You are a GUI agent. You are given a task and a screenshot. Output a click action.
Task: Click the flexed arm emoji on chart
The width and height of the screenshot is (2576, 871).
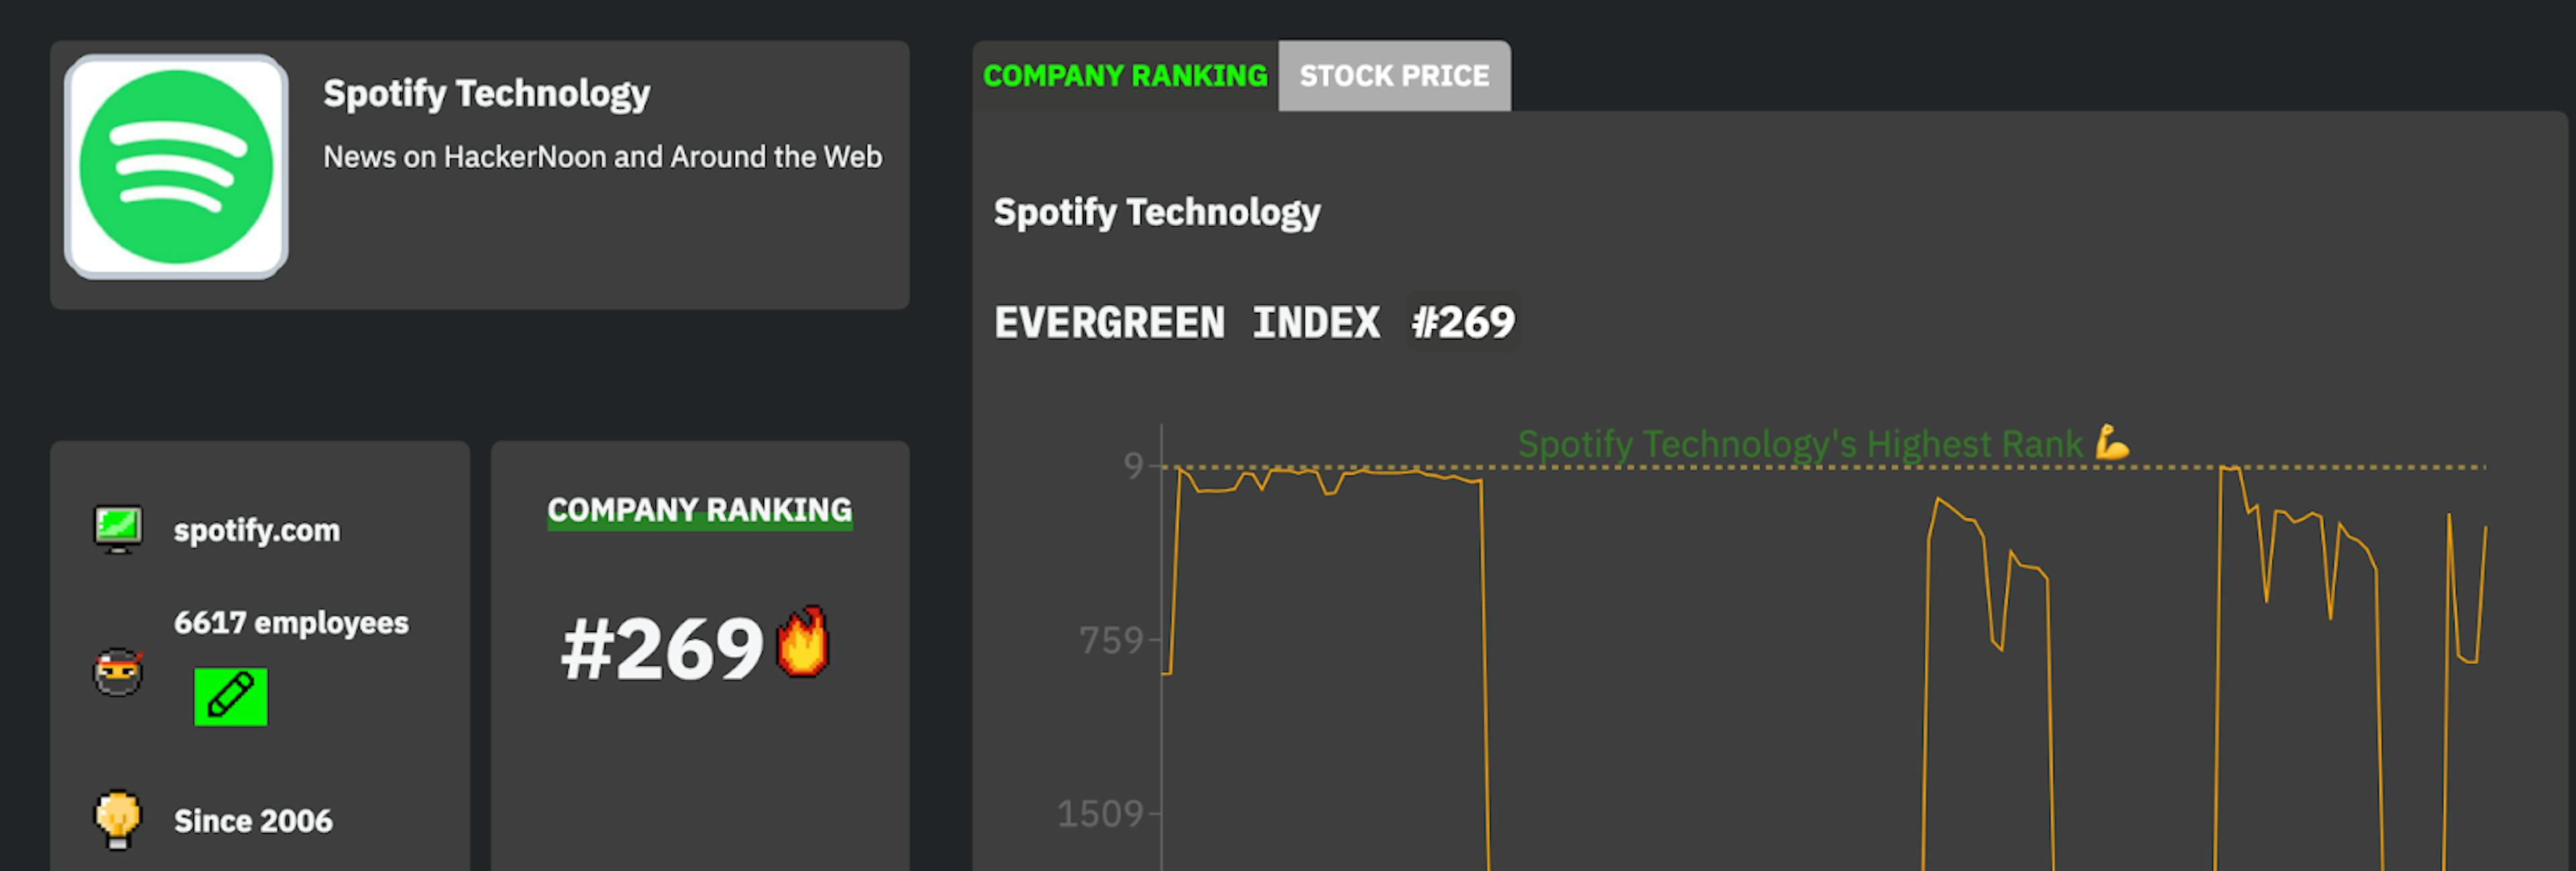click(x=2112, y=443)
